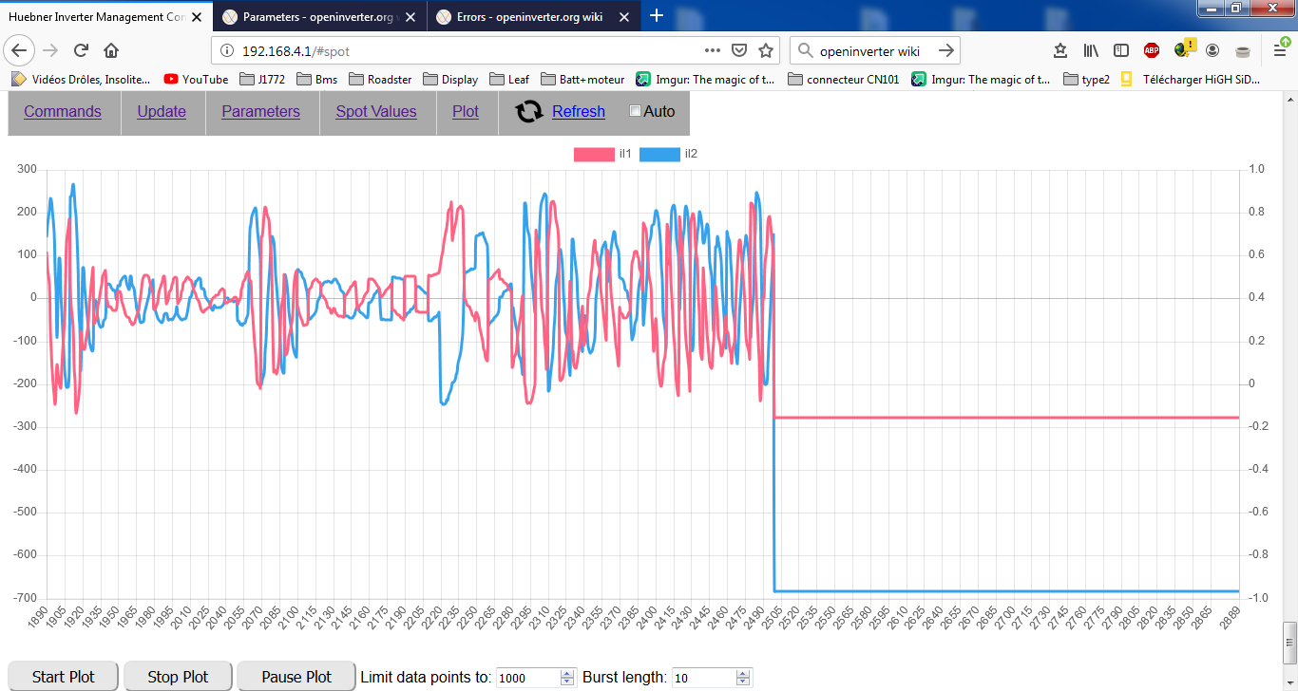Open the Spot Values menu item
The width and height of the screenshot is (1298, 691).
click(x=376, y=112)
